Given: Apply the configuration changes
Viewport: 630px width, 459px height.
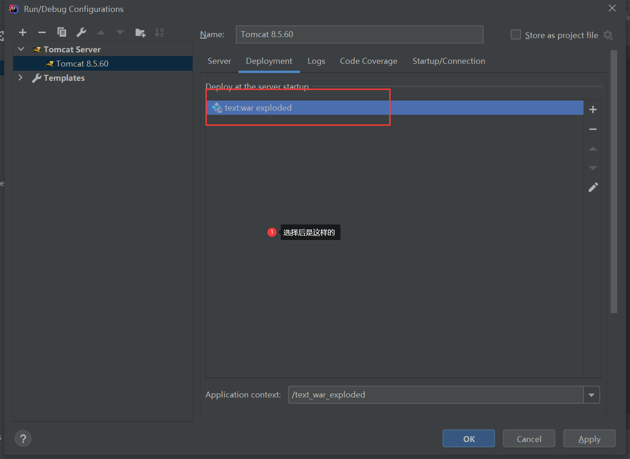Looking at the screenshot, I should coord(589,438).
